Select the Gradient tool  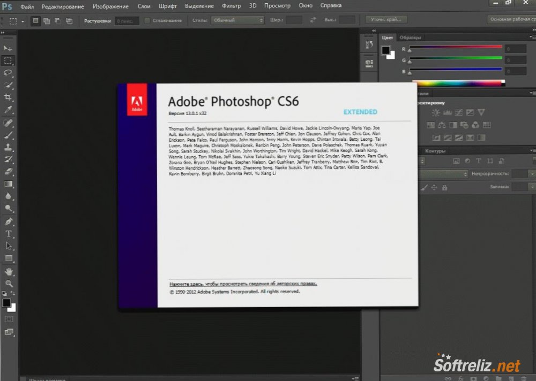(x=8, y=184)
